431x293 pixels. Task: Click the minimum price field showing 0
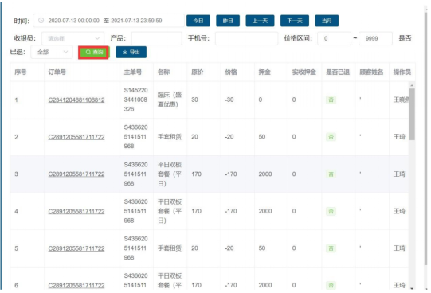coord(335,38)
